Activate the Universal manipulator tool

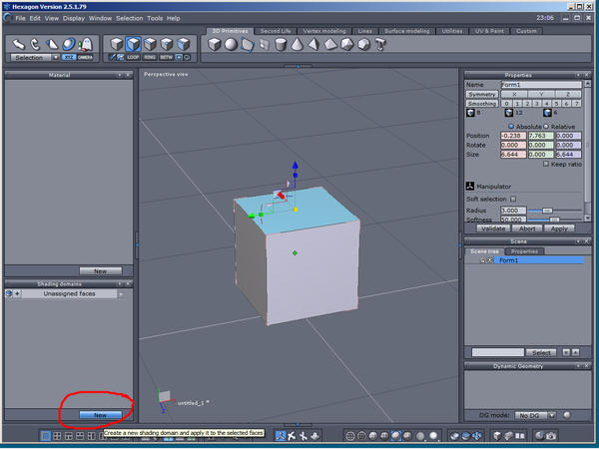(x=69, y=45)
